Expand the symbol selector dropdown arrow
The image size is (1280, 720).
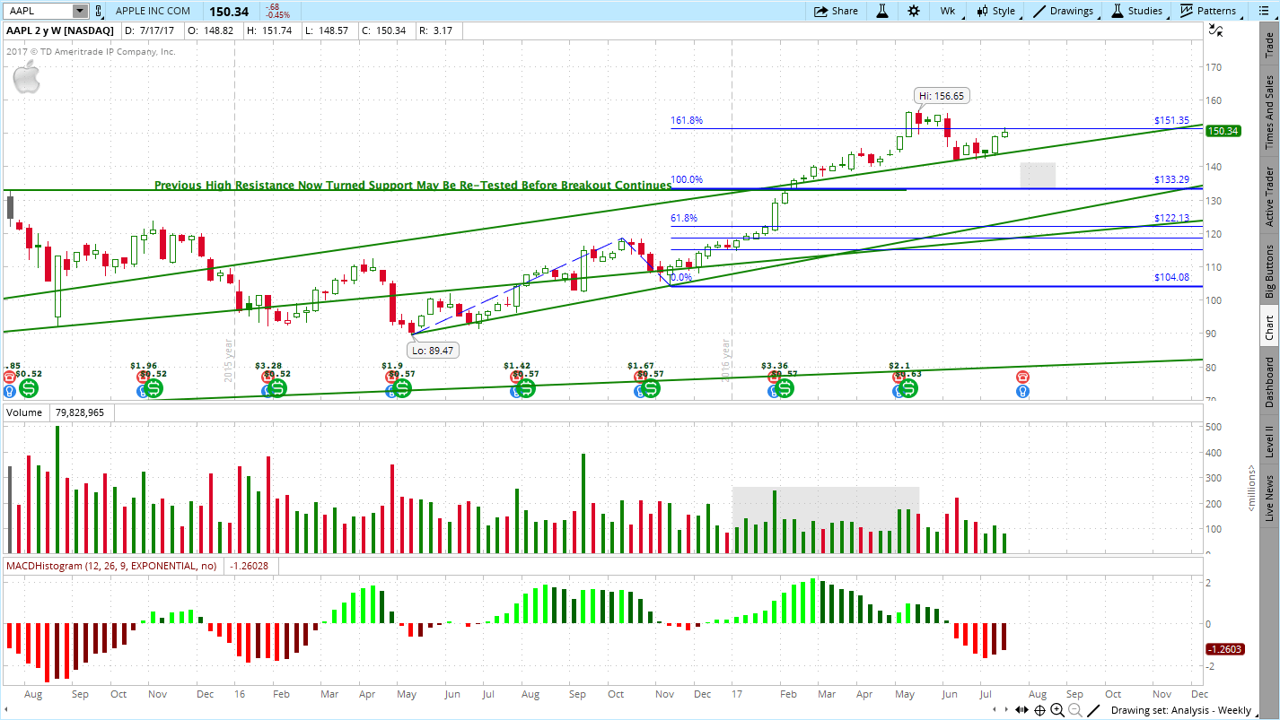pos(80,11)
